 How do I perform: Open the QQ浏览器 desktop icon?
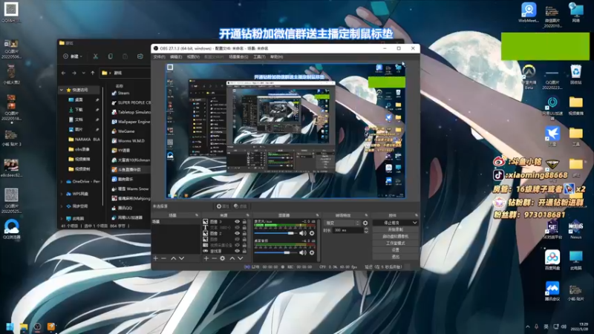pyautogui.click(x=12, y=229)
